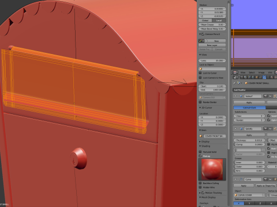
Task: Toggle Curve modifier viewport display icon
Action: coord(270,179)
